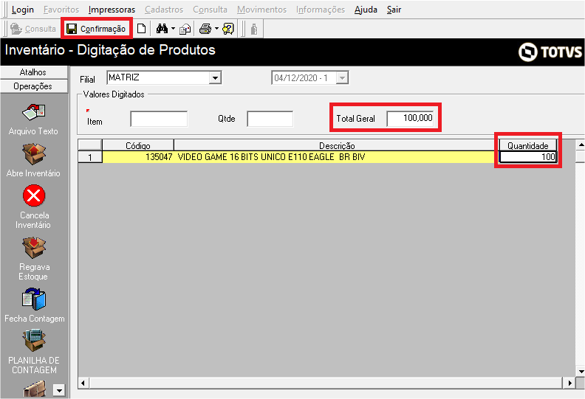Click the Regrava Estoque box icon
This screenshot has width=585, height=399.
(x=34, y=248)
